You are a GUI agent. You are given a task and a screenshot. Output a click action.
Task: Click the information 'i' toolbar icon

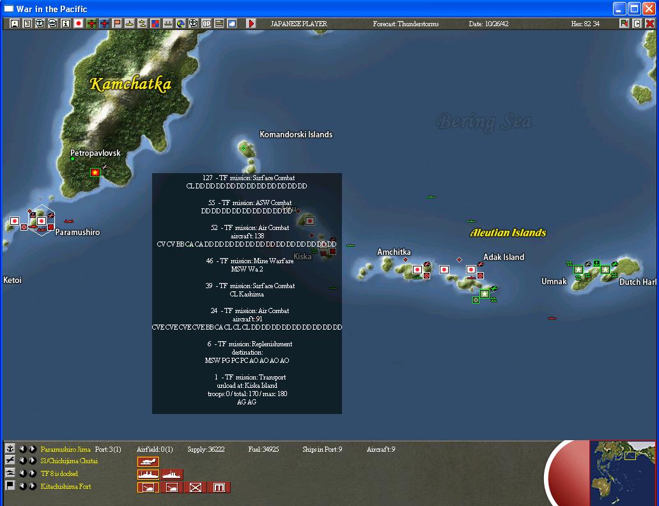point(66,24)
